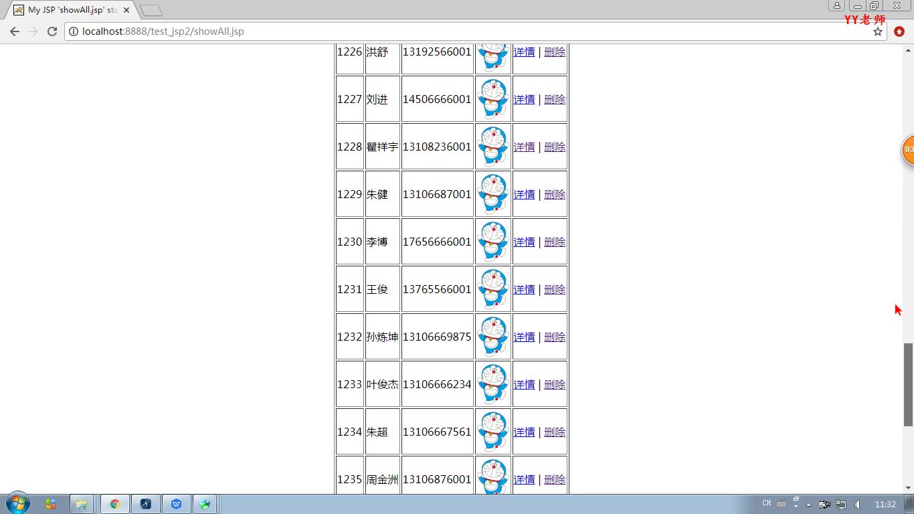Screen dimensions: 914x514
Task: Open the blue shield app in taskbar
Action: (176, 504)
